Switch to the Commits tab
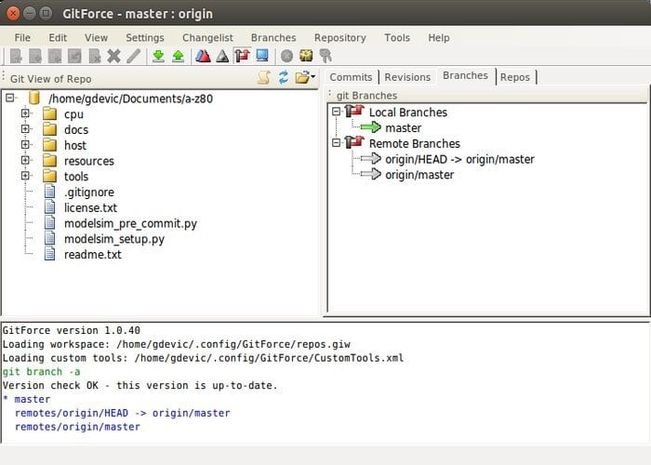This screenshot has height=465, width=651. [351, 77]
